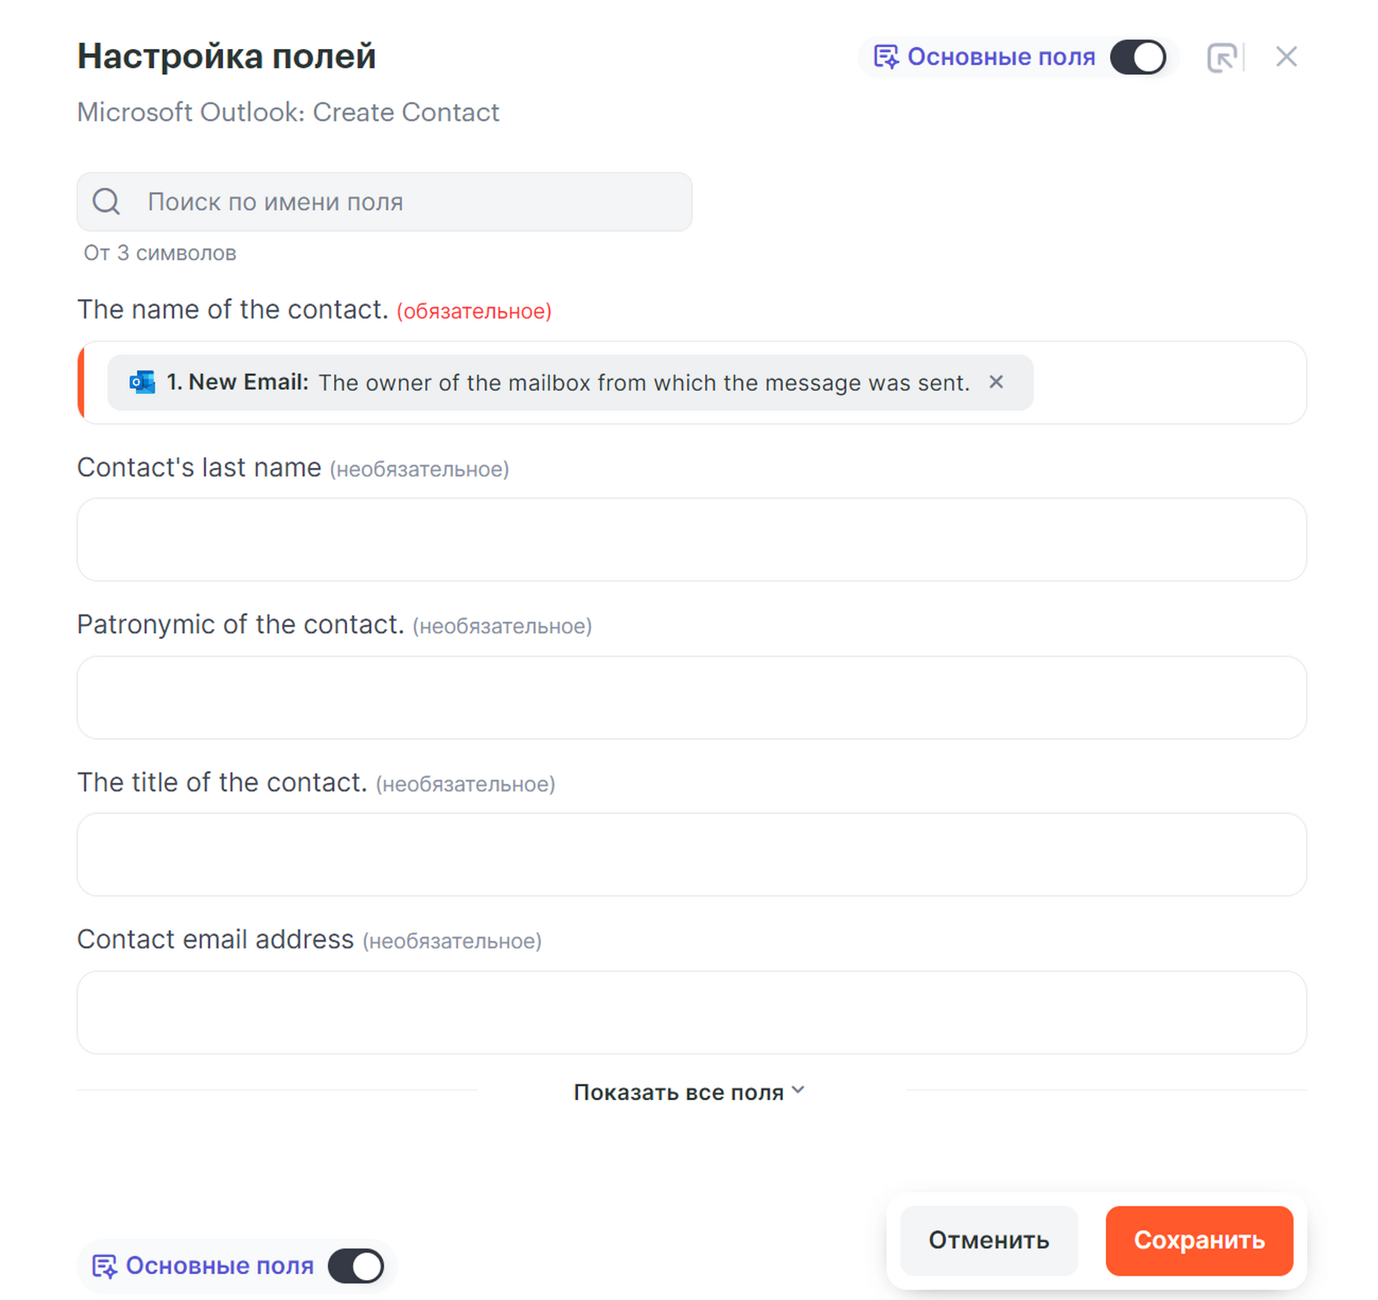Click the chevron next to Показать все поля
Screen dimensions: 1378x1300
(x=798, y=1091)
